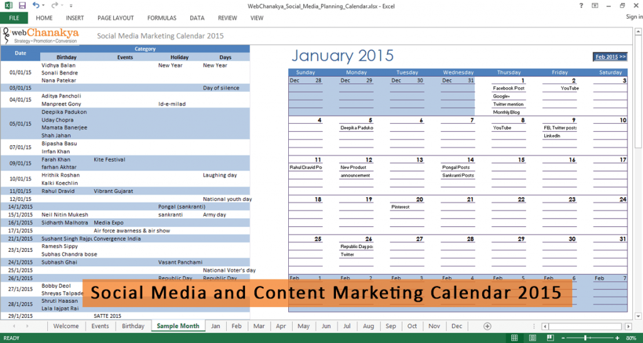
Task: Click the zoom slider handle
Action: point(585,338)
